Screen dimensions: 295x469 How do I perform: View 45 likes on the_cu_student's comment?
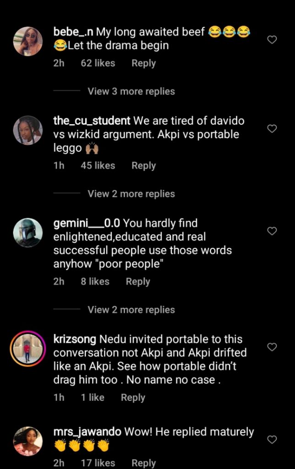coord(98,166)
